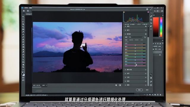This screenshot has width=190, height=107.
Task: Click the 取消 button
Action: [147, 90]
